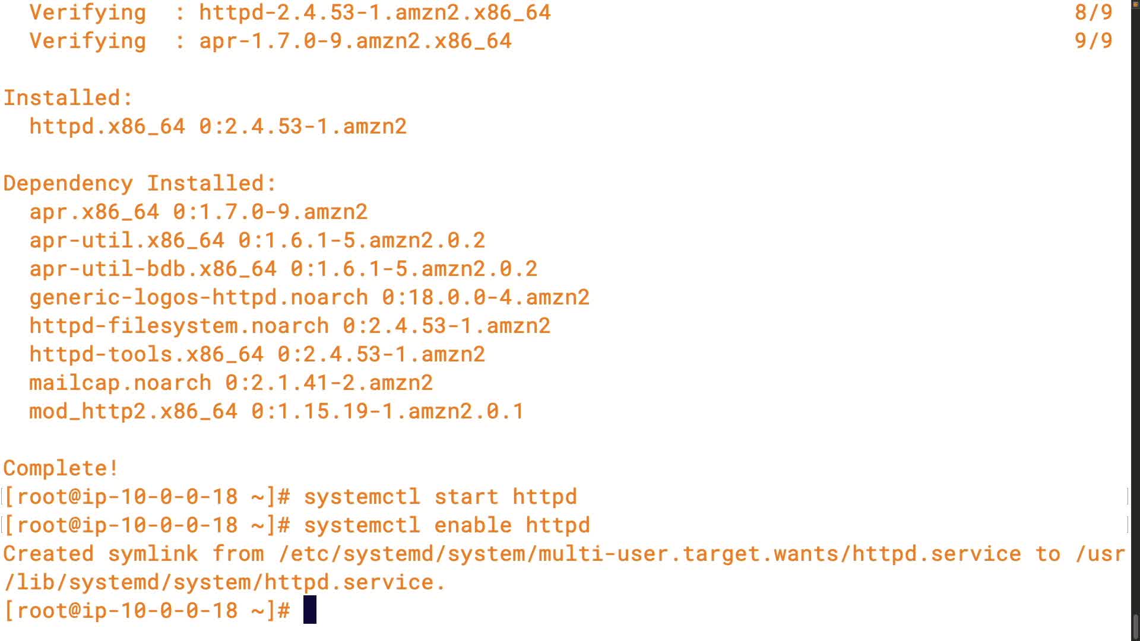Click the block cursor at the last prompt
This screenshot has width=1140, height=641.
pos(309,610)
